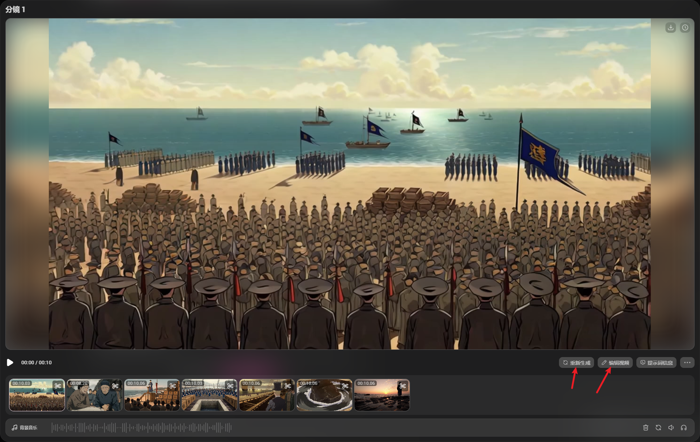Open the history clock icon
Screen dimensions: 700x442
pos(685,28)
